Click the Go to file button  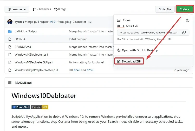(x=165, y=9)
